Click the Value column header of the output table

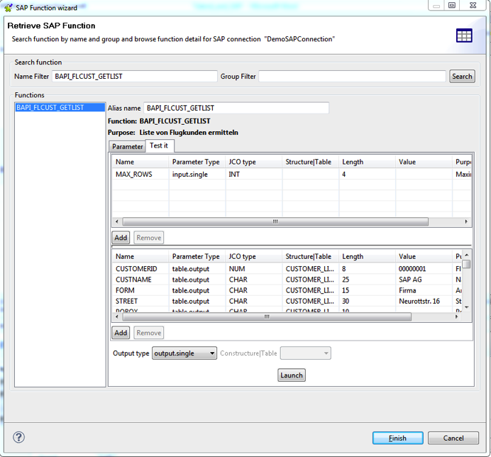point(424,257)
